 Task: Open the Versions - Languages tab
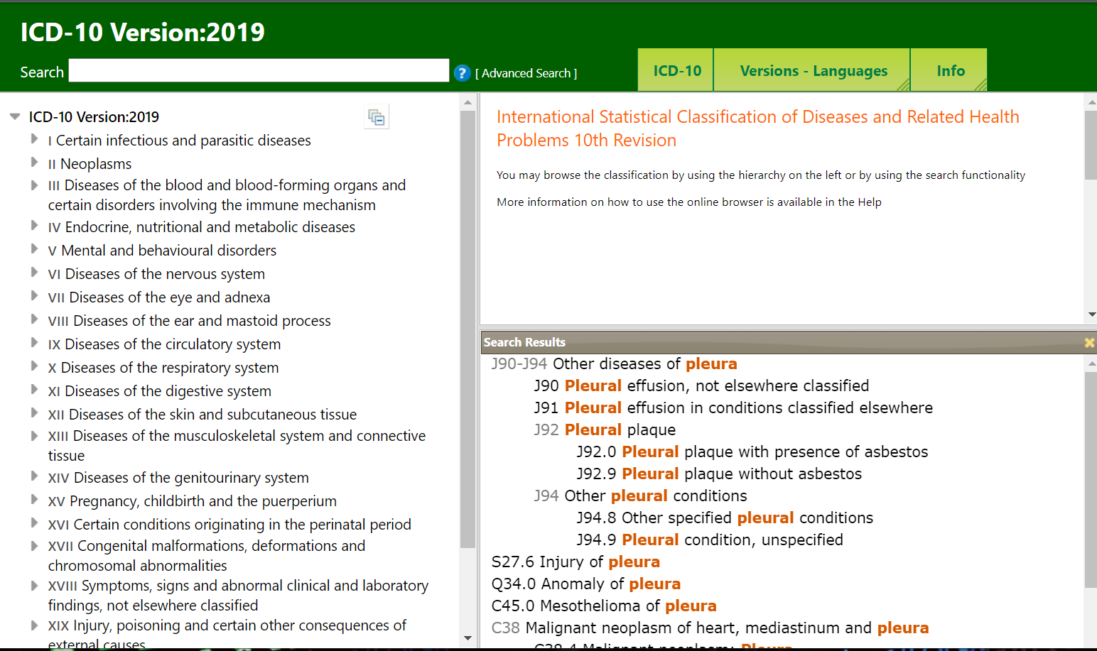pos(812,70)
